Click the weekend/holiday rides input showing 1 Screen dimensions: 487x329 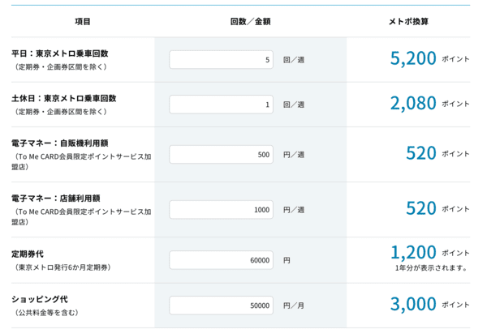click(x=221, y=105)
